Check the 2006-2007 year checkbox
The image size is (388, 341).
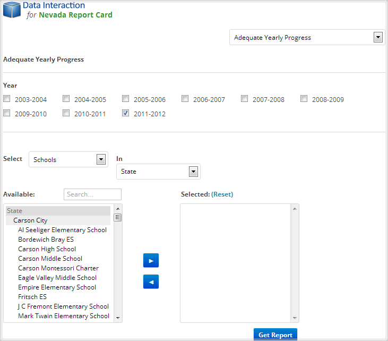(x=185, y=99)
